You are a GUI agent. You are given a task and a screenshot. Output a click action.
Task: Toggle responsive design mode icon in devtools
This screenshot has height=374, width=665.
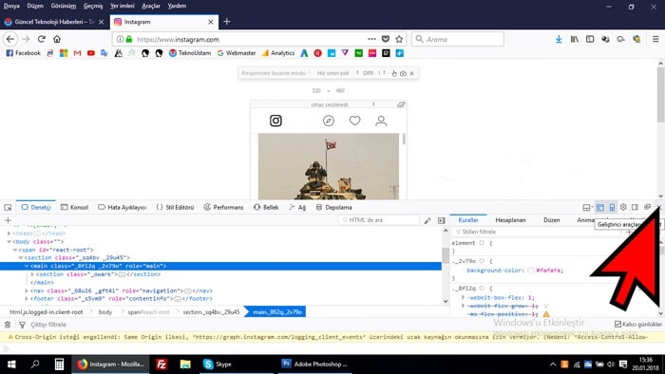[612, 207]
